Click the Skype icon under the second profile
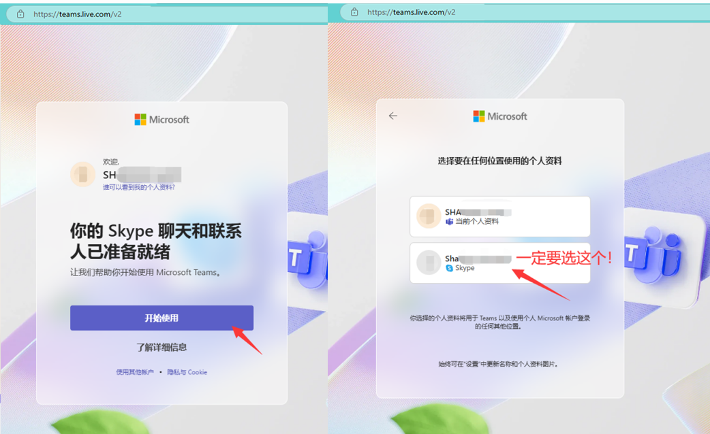 pyautogui.click(x=449, y=268)
